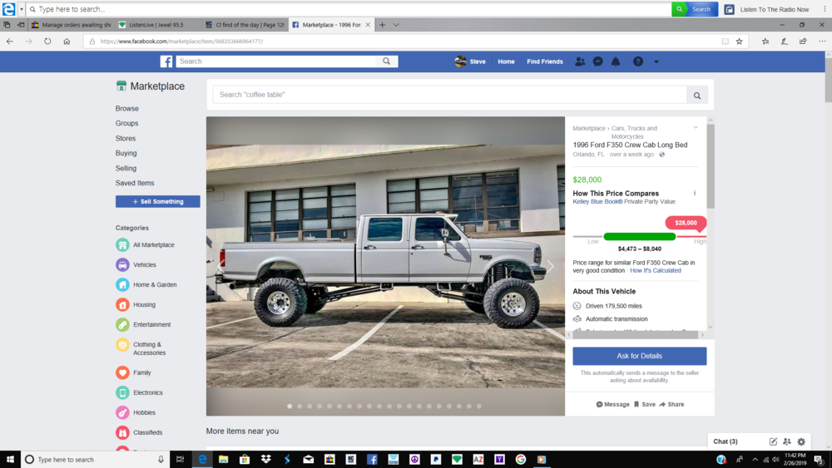Open Messenger from the Facebook top bar
This screenshot has height=468, width=832.
(597, 62)
